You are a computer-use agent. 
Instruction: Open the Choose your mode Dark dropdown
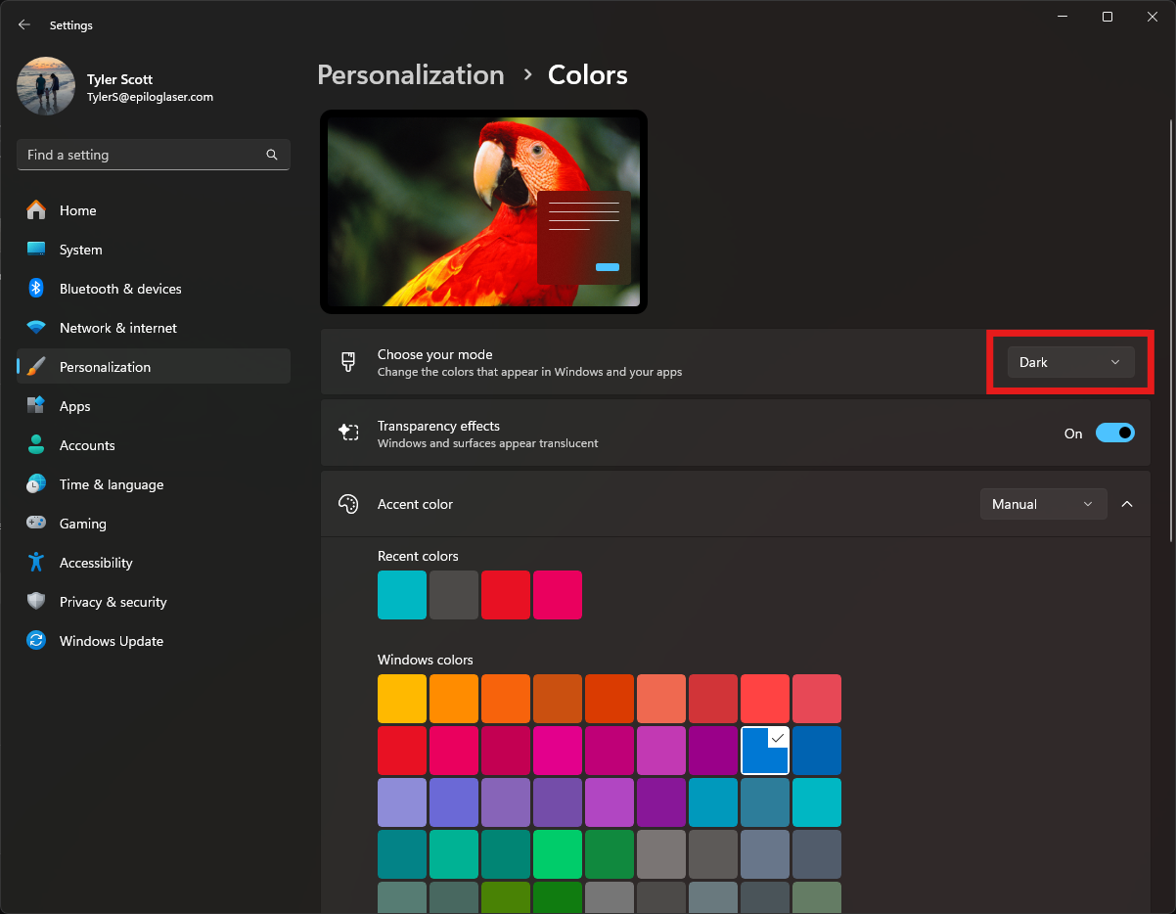[x=1070, y=362]
